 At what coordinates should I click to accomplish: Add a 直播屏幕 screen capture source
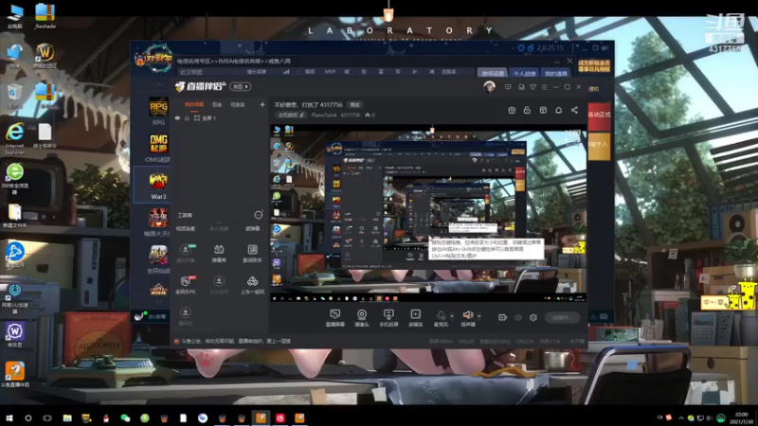click(334, 318)
